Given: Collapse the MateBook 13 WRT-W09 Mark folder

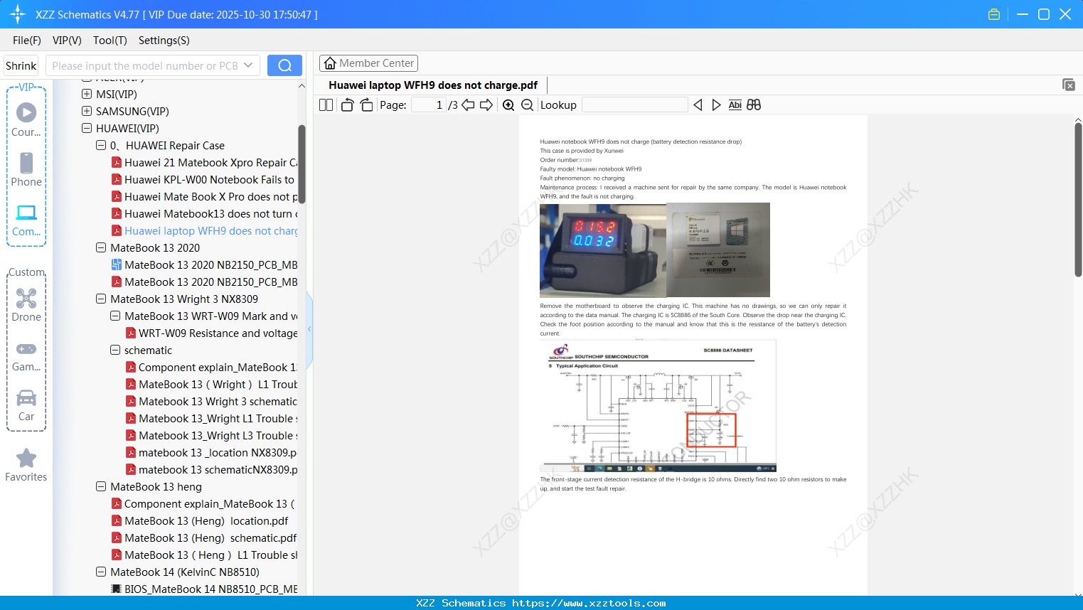Looking at the screenshot, I should (x=115, y=316).
